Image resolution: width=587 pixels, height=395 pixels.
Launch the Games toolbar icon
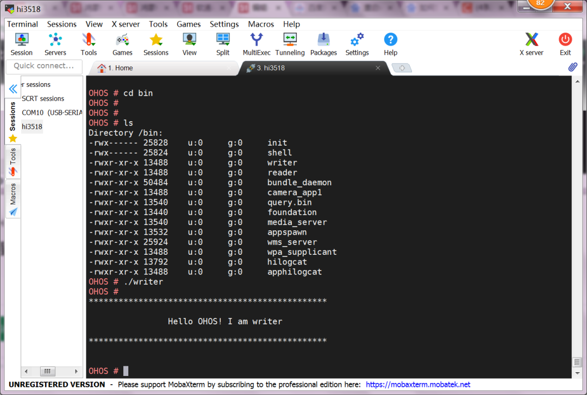pos(122,44)
